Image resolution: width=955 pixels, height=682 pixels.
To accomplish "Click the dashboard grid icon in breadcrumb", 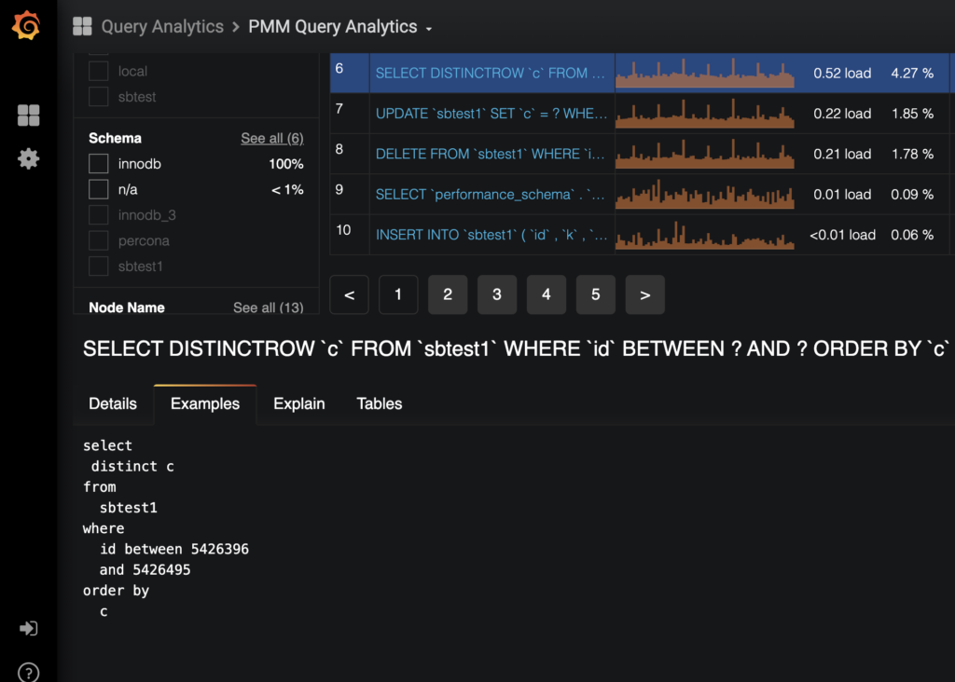I will 82,26.
